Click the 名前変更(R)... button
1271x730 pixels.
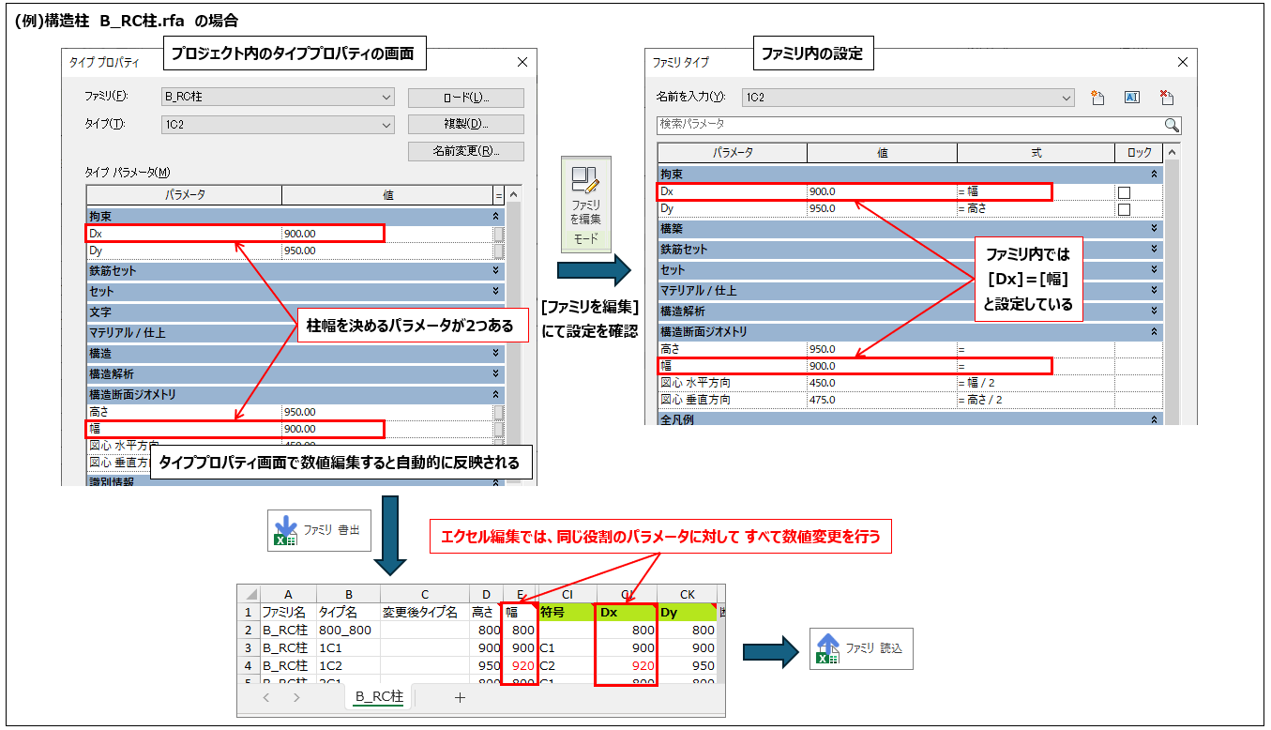[x=465, y=151]
